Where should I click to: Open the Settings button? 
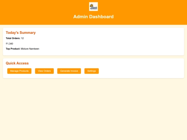pyautogui.click(x=91, y=71)
